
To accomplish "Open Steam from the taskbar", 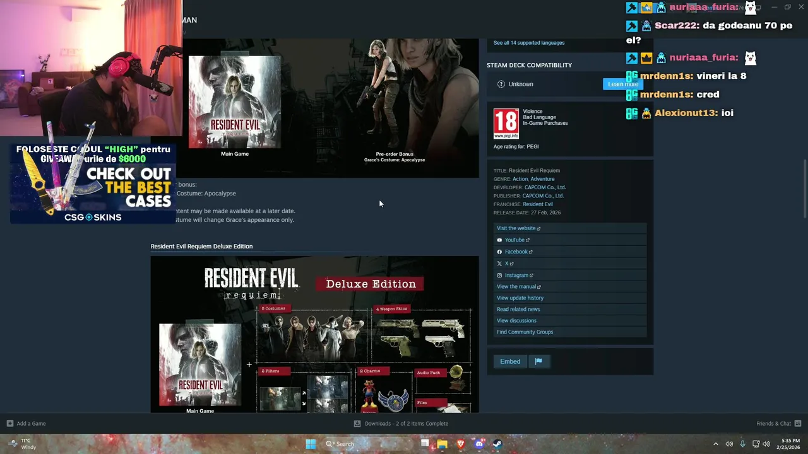I will pyautogui.click(x=497, y=444).
